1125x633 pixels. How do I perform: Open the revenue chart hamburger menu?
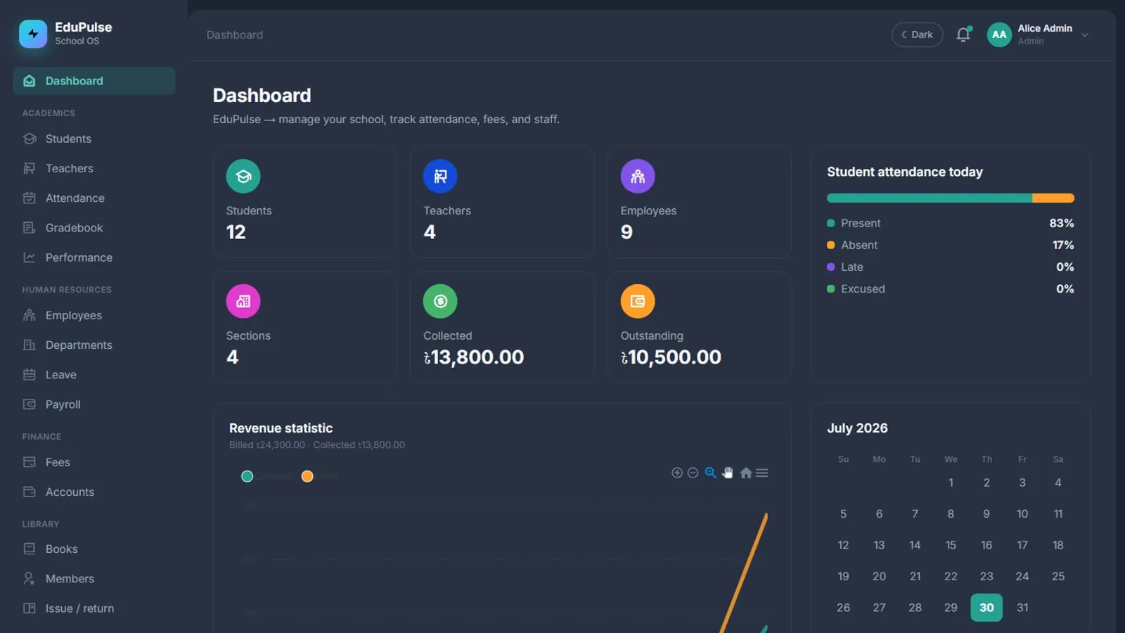coord(762,473)
